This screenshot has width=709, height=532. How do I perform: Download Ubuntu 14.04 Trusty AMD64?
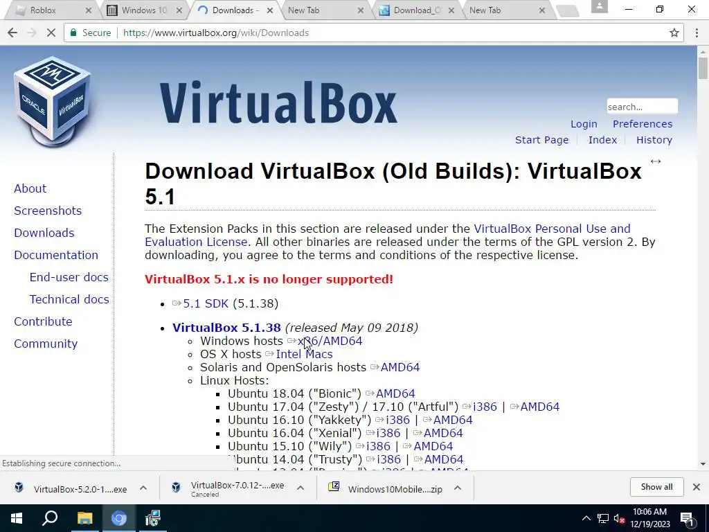pyautogui.click(x=444, y=459)
